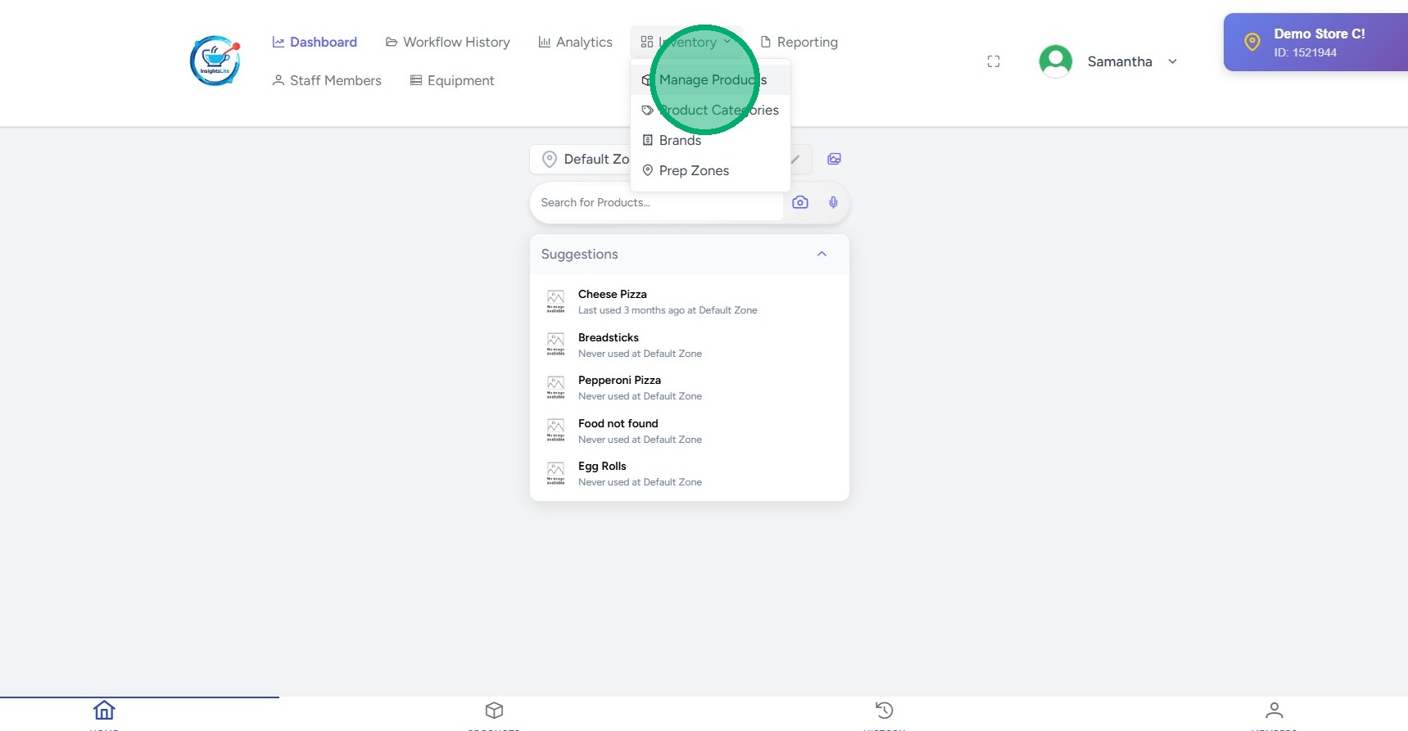Click the Members person icon in bottom bar
This screenshot has width=1408, height=731.
click(1274, 710)
